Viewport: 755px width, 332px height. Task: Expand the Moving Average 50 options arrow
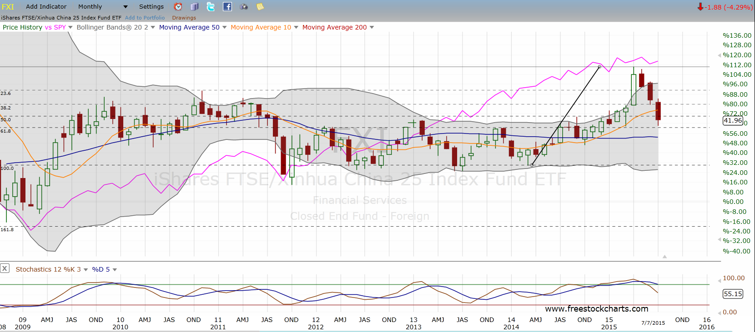(224, 28)
